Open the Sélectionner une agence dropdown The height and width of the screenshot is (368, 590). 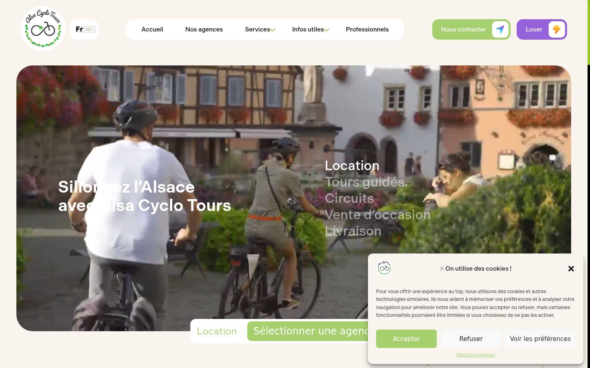tap(308, 331)
